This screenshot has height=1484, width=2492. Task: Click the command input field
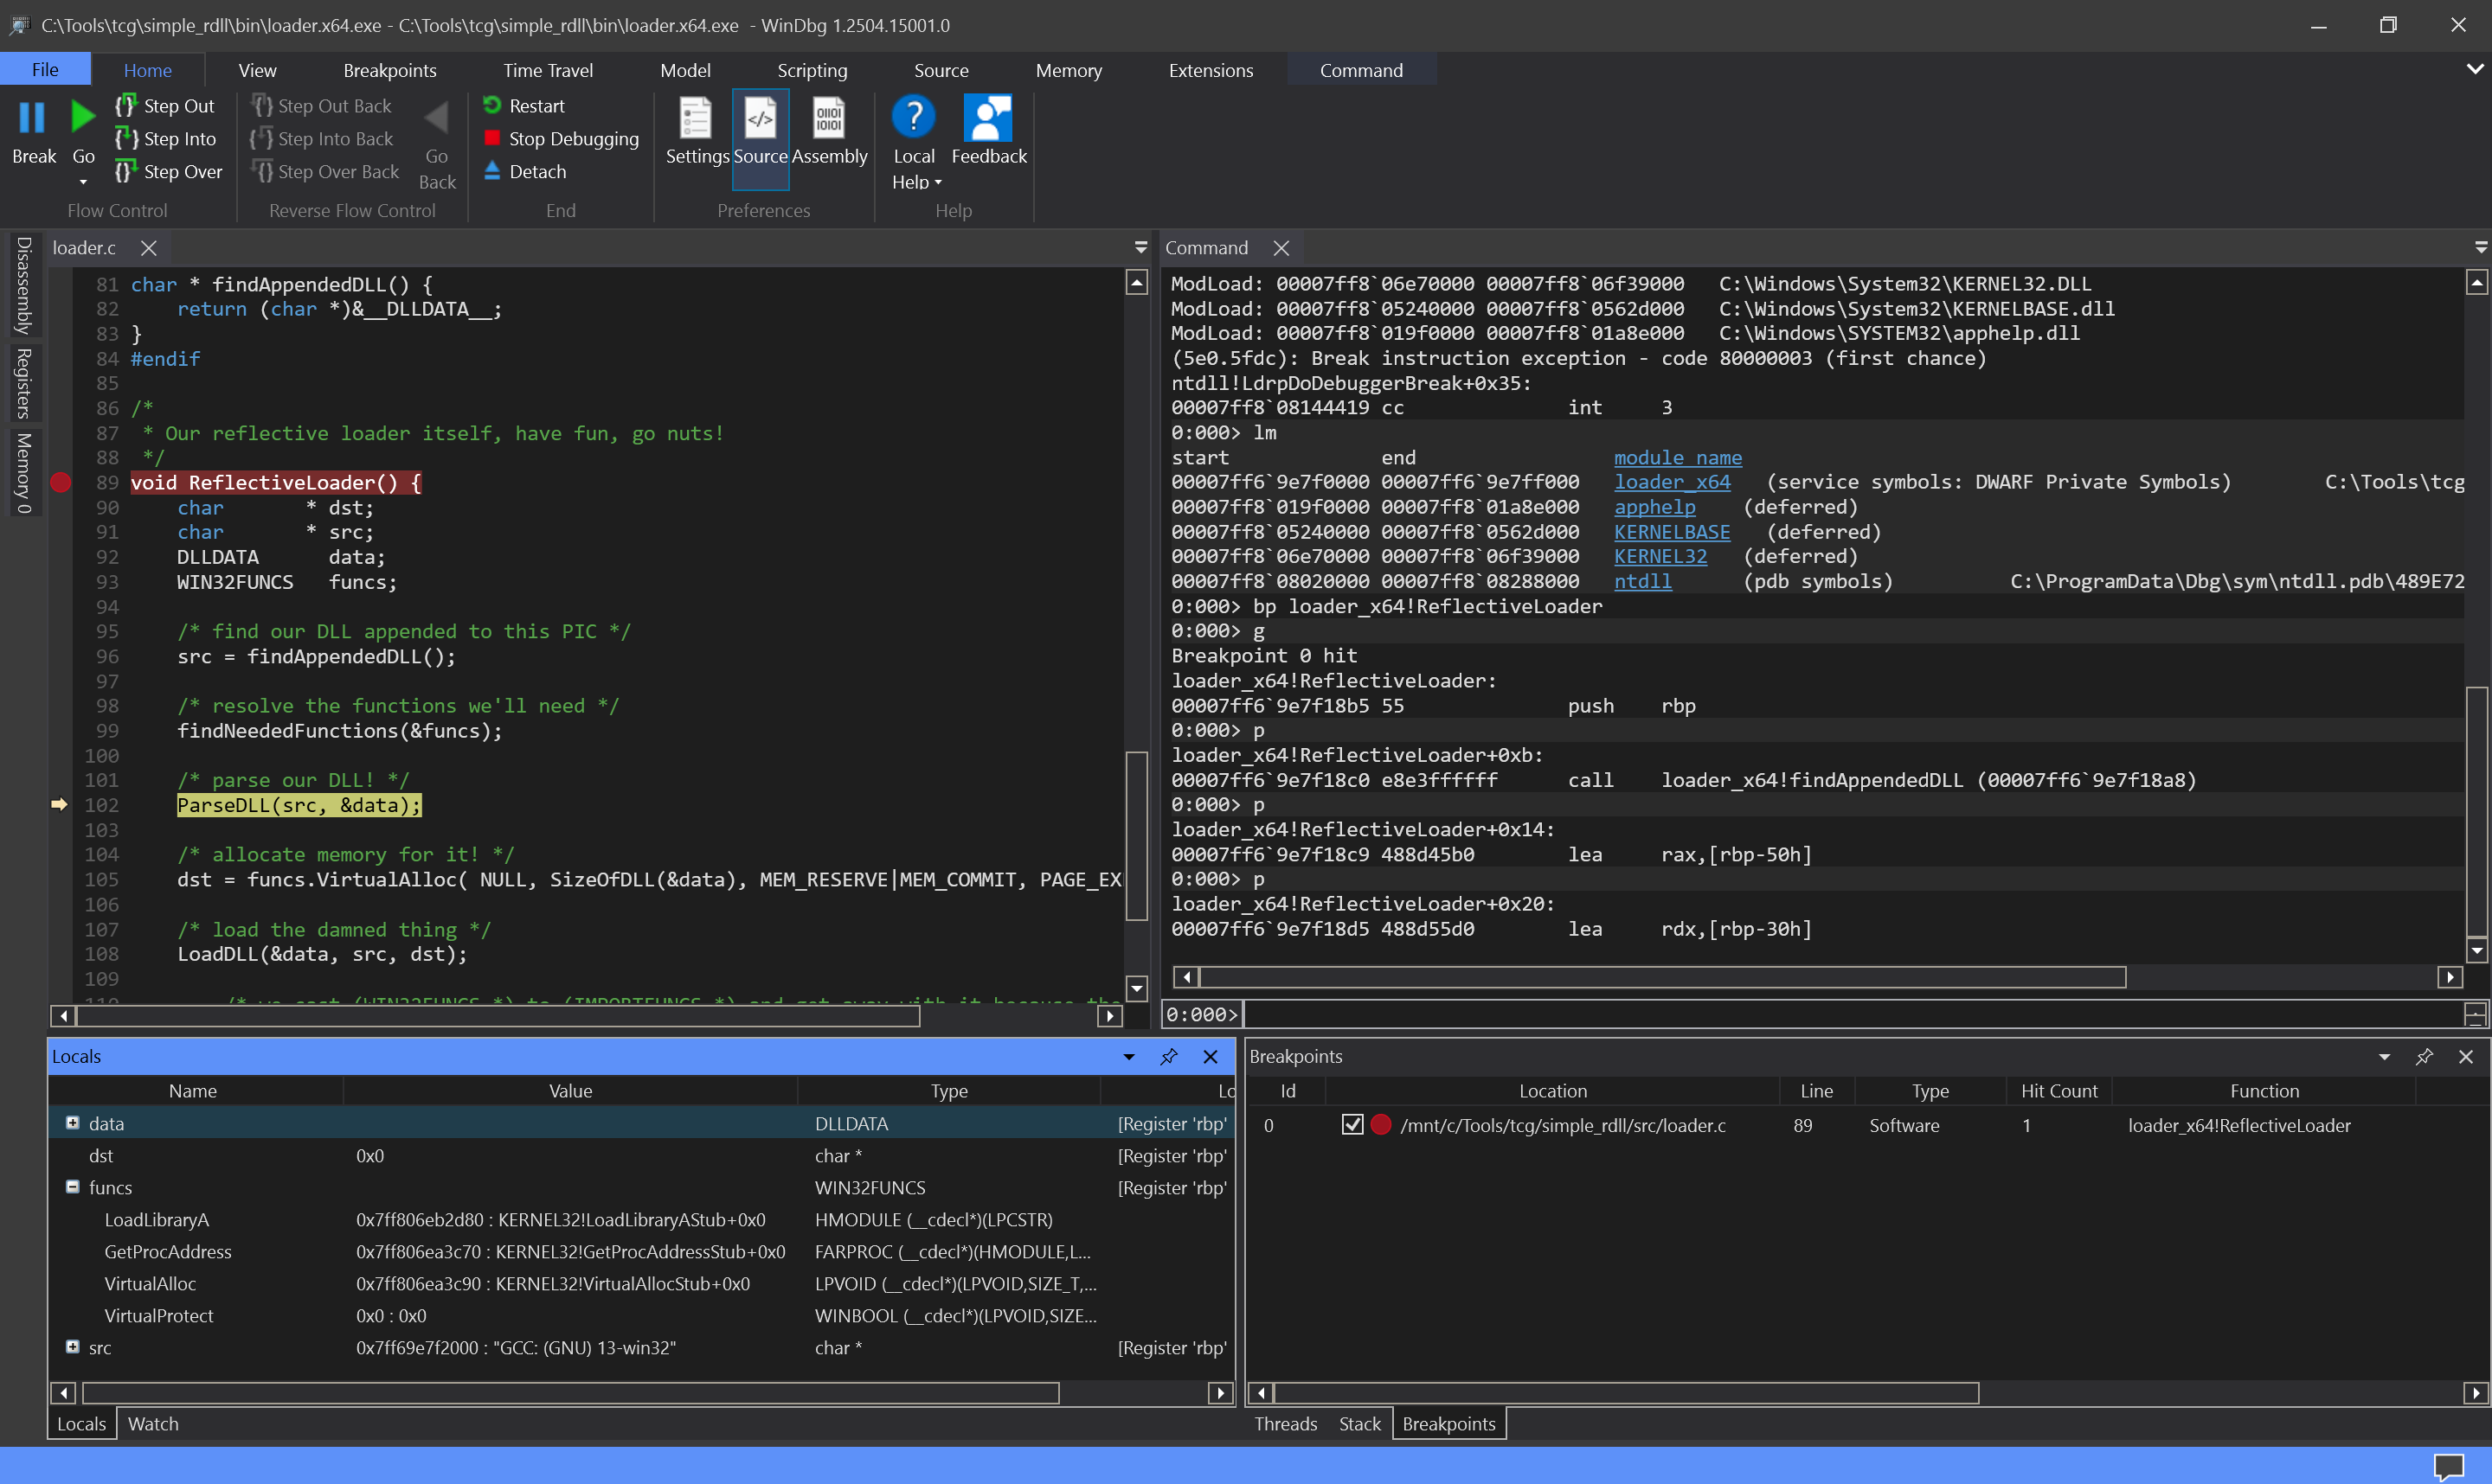(1851, 1014)
